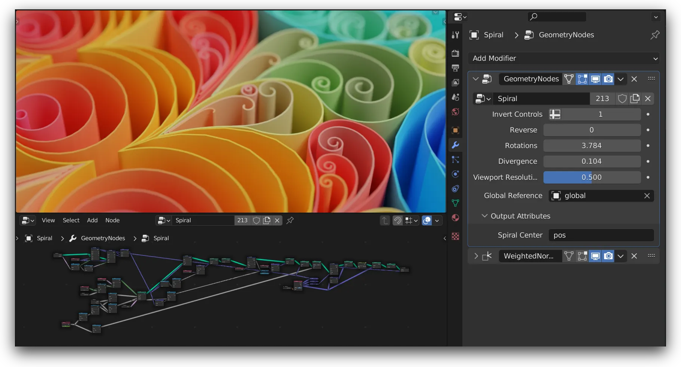Expand the WeightedNormal modifier panel

tap(476, 256)
